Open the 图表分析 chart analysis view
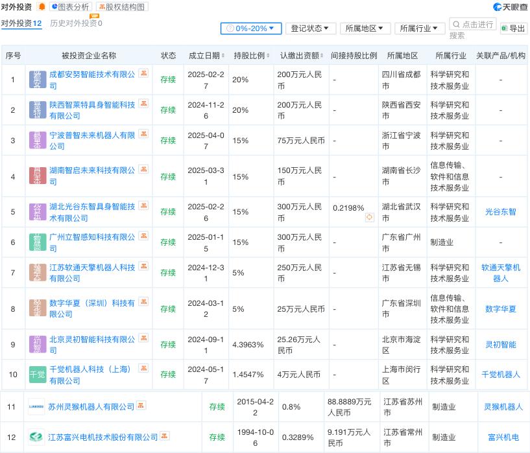Viewport: 530px width, 453px height. click(71, 7)
